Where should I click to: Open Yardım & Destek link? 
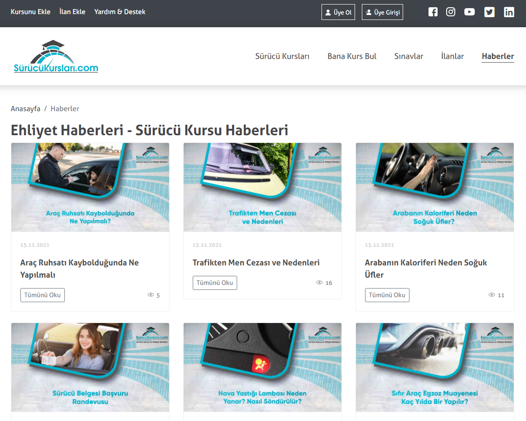pos(120,12)
